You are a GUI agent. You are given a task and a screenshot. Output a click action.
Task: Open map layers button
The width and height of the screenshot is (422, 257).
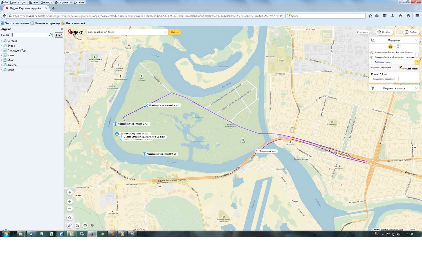70,218
